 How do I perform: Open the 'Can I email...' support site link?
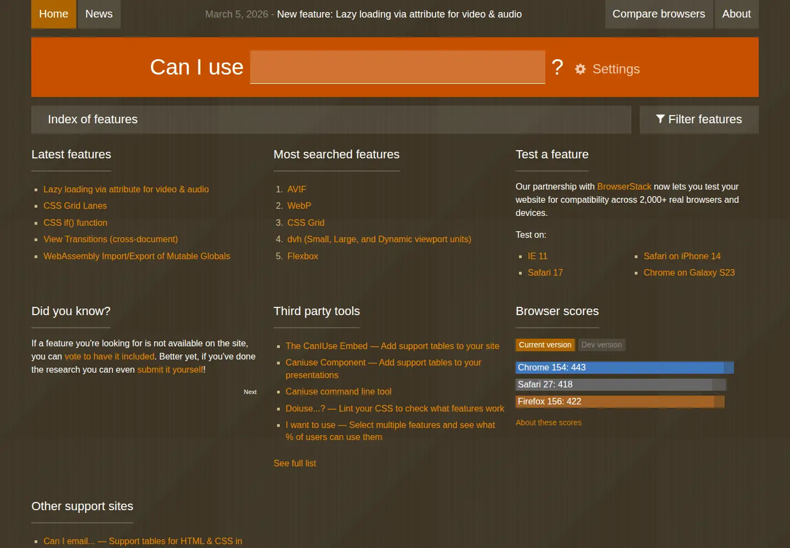point(143,541)
